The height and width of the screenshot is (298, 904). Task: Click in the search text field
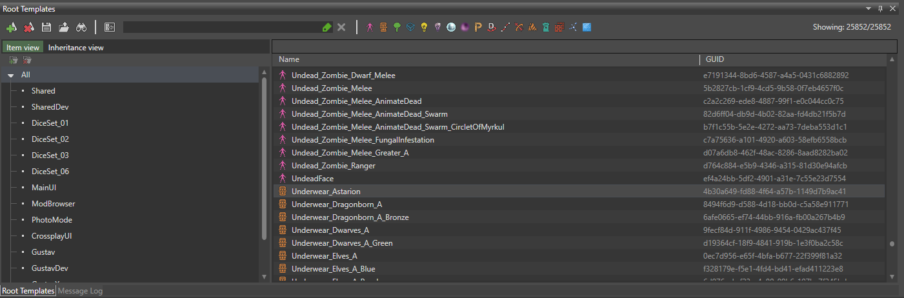tap(221, 27)
